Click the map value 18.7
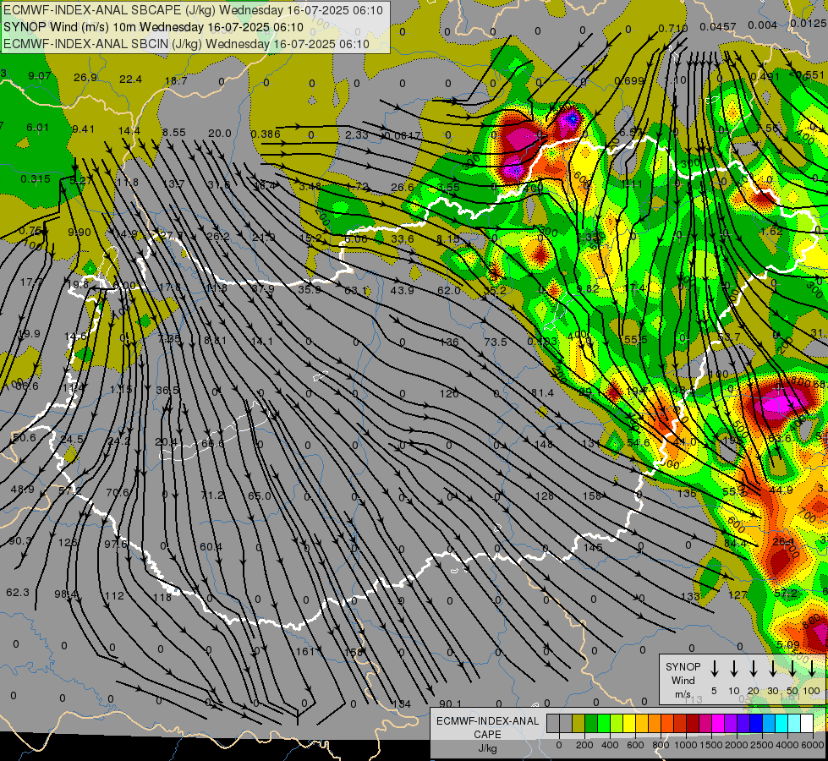 (176, 81)
